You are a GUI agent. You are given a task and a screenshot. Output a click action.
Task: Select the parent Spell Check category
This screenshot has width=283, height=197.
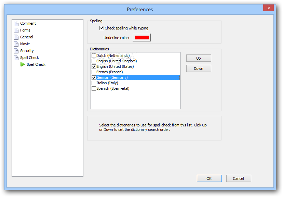pyautogui.click(x=29, y=58)
